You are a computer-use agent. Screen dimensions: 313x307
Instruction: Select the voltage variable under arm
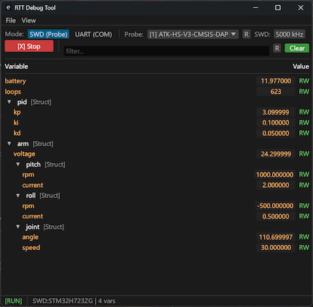[x=24, y=154]
